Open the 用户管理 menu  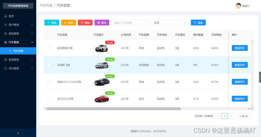pos(18,25)
